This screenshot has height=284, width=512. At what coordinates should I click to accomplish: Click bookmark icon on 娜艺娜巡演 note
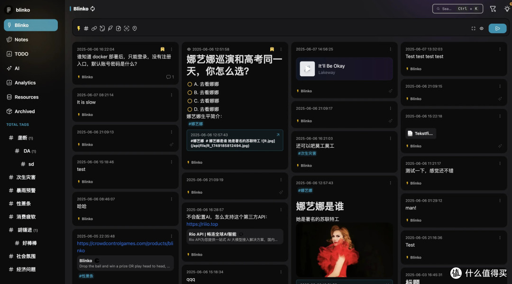272,49
